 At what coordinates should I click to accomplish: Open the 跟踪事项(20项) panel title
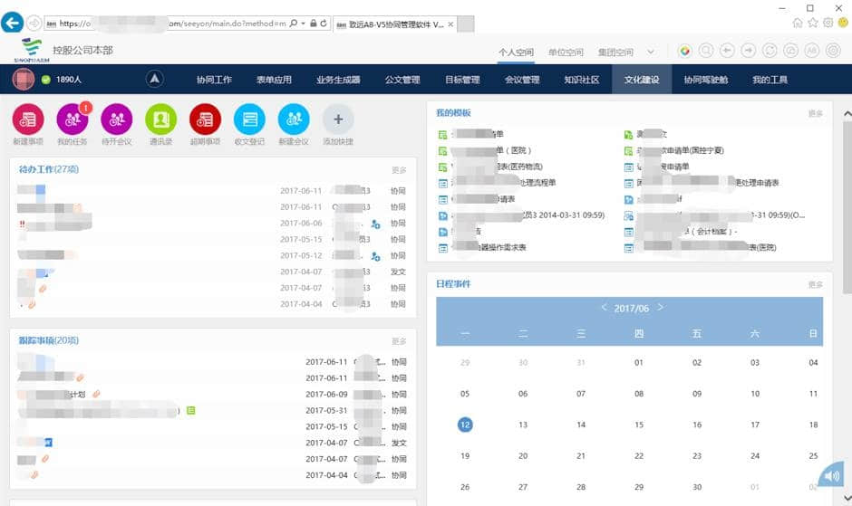tap(49, 340)
